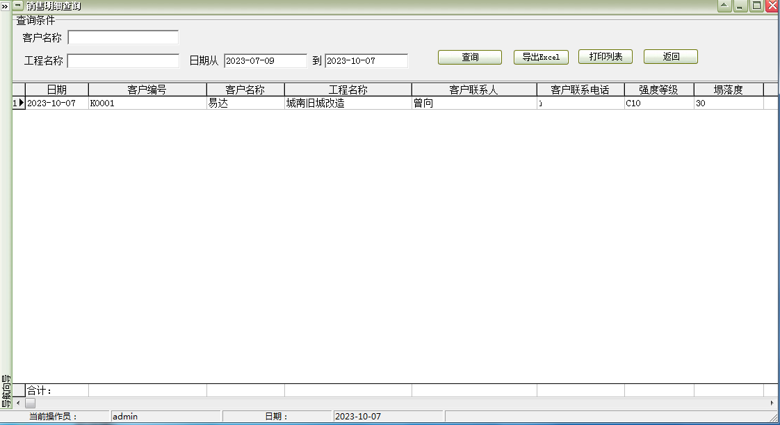Open the window system menu icon
This screenshot has height=425, width=780.
pyautogui.click(x=18, y=6)
